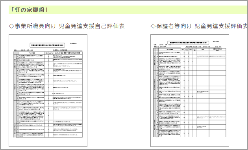This screenshot has height=150, width=248.
Task: Open the guardian evaluation sheet thumbnail
Action: pos(190,90)
